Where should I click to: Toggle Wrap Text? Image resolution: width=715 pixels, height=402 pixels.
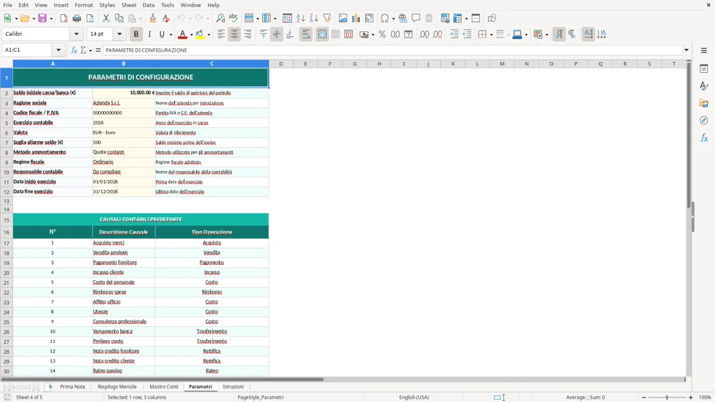tap(306, 35)
